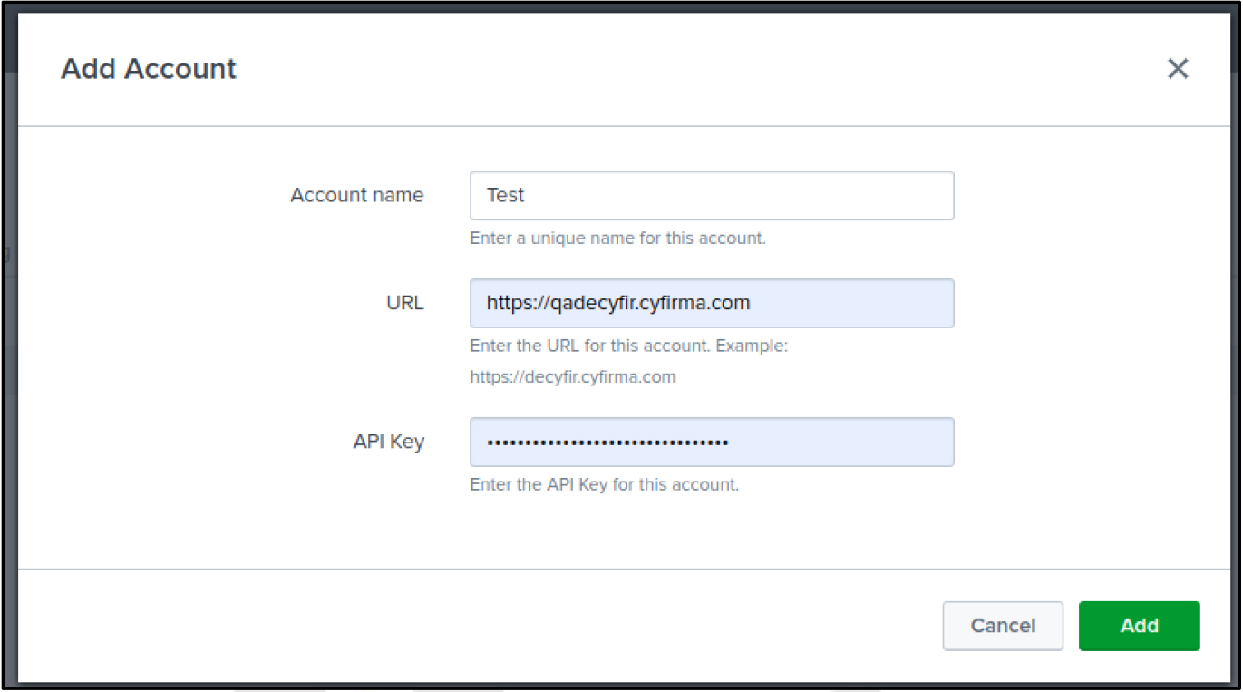Screen dimensions: 1243x692
Task: Place cursor after "Test" text in field
Action: (528, 195)
